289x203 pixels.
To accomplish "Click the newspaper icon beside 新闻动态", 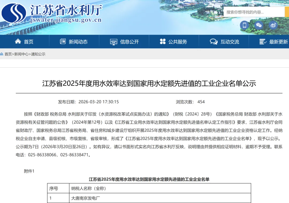I will [63, 41].
